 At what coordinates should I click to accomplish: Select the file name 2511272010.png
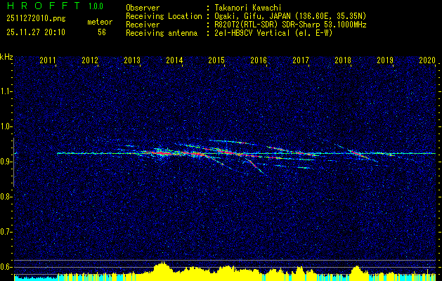pyautogui.click(x=36, y=19)
